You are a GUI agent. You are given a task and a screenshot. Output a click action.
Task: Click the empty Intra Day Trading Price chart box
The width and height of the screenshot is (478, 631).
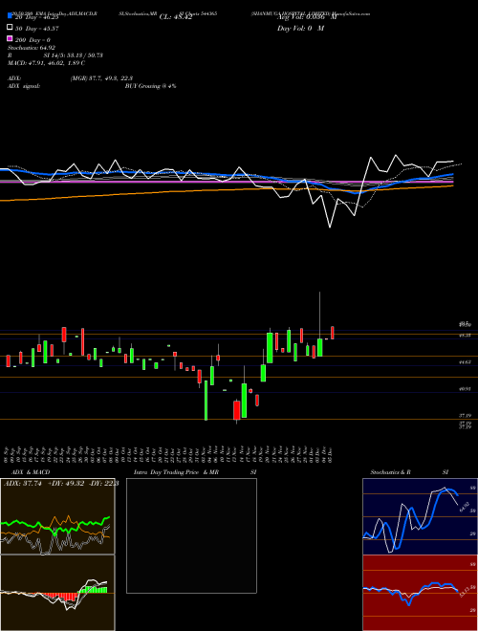191,535
